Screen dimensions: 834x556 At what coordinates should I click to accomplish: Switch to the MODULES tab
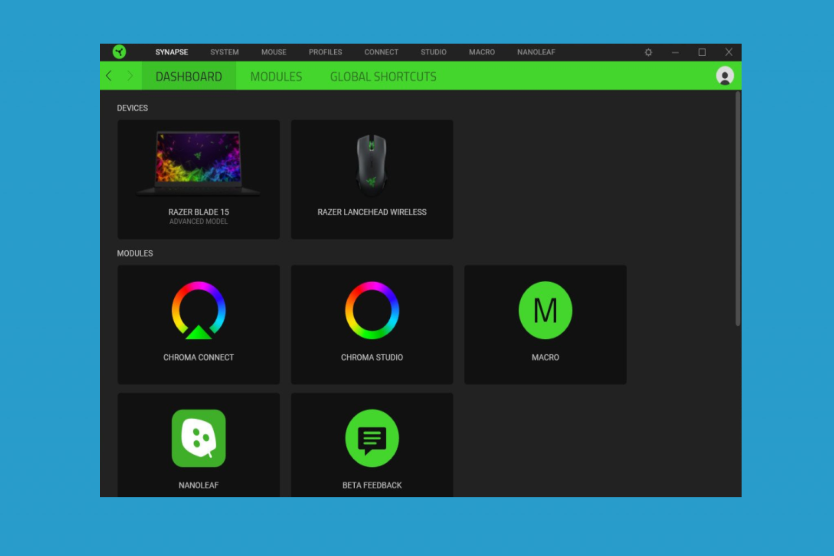pyautogui.click(x=277, y=76)
